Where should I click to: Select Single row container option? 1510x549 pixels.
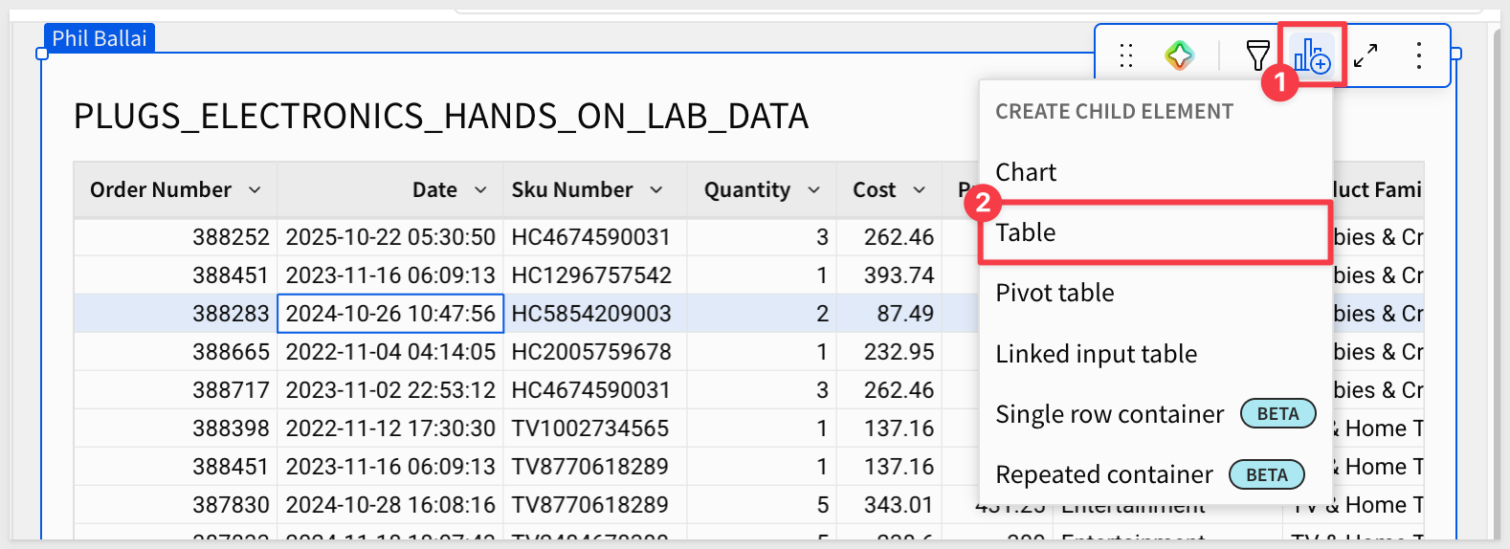pos(1109,414)
